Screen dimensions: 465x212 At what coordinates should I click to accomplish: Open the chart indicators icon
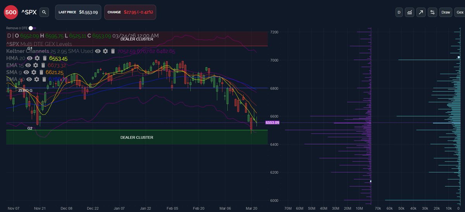pyautogui.click(x=410, y=12)
